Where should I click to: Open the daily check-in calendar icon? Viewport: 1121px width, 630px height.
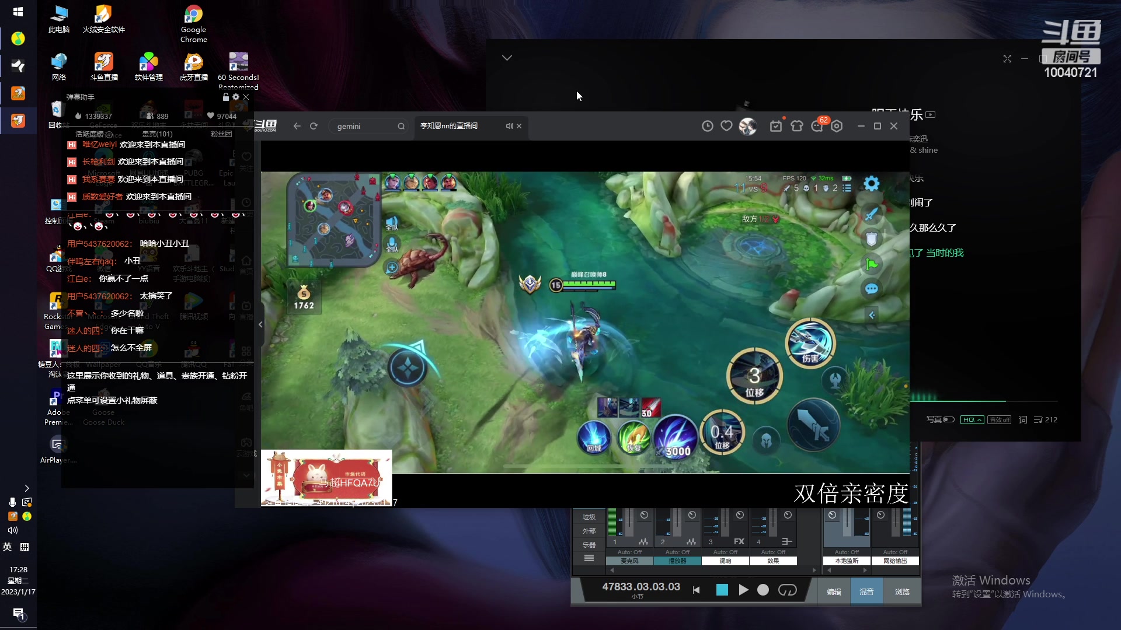(x=776, y=126)
